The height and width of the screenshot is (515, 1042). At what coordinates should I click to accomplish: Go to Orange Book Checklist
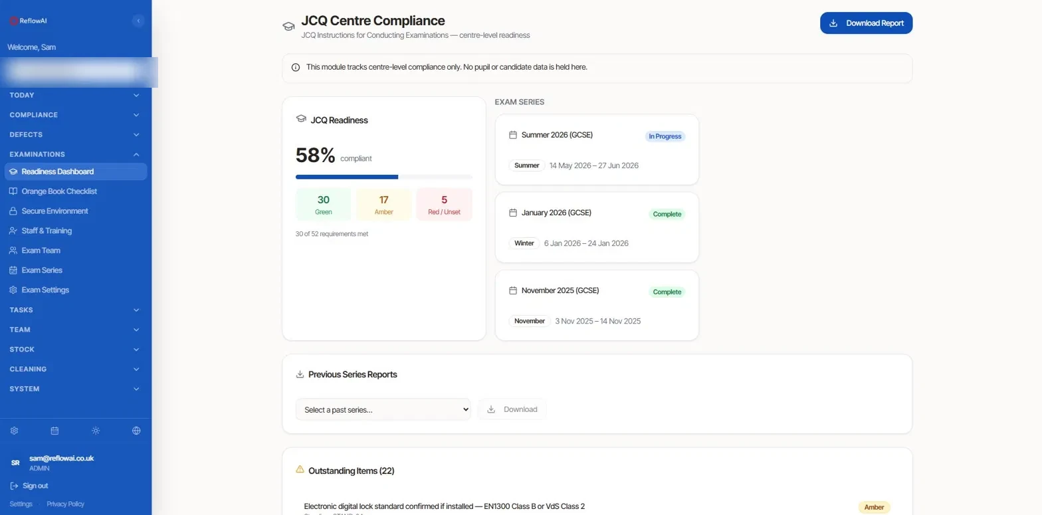[x=76, y=191]
